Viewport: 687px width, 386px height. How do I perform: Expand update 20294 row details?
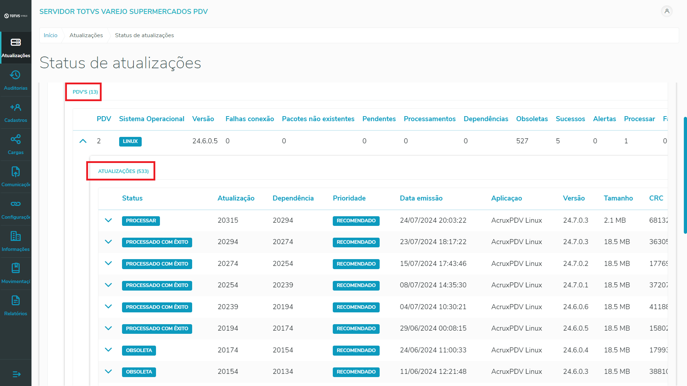pyautogui.click(x=108, y=242)
